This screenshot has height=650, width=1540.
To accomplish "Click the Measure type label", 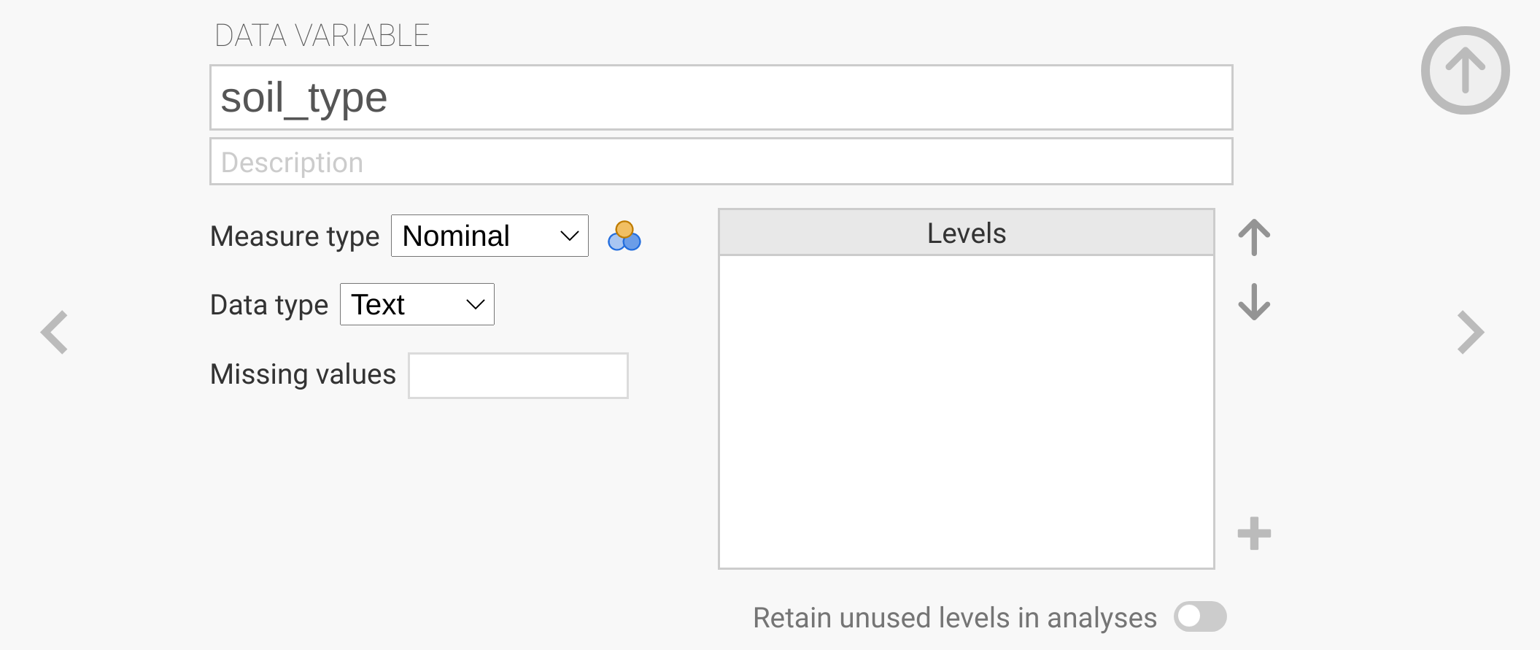I will coord(295,236).
